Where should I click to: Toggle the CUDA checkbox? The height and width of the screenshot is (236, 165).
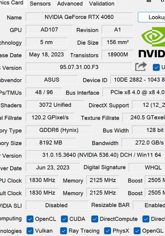(64, 219)
